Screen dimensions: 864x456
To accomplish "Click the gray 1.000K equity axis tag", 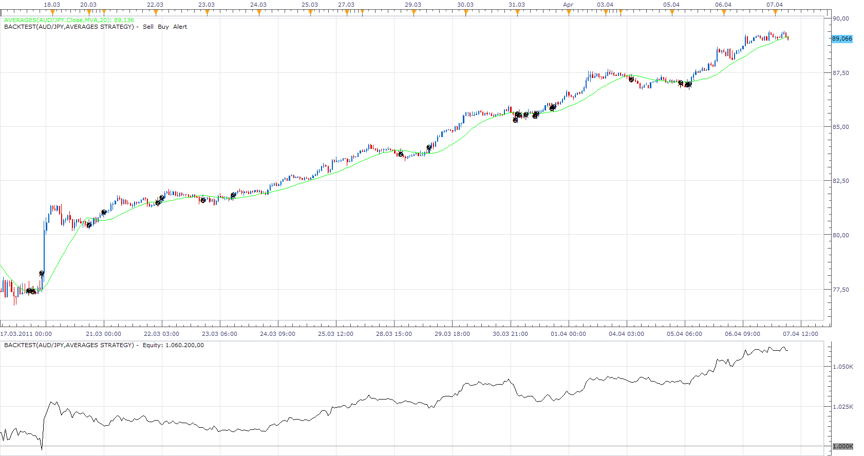I will point(842,446).
